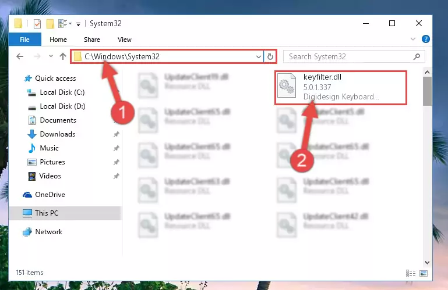Switch to the Share ribbon tab
The width and height of the screenshot is (448, 290).
click(92, 40)
